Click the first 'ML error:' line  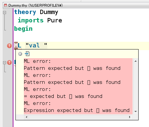click(x=37, y=61)
